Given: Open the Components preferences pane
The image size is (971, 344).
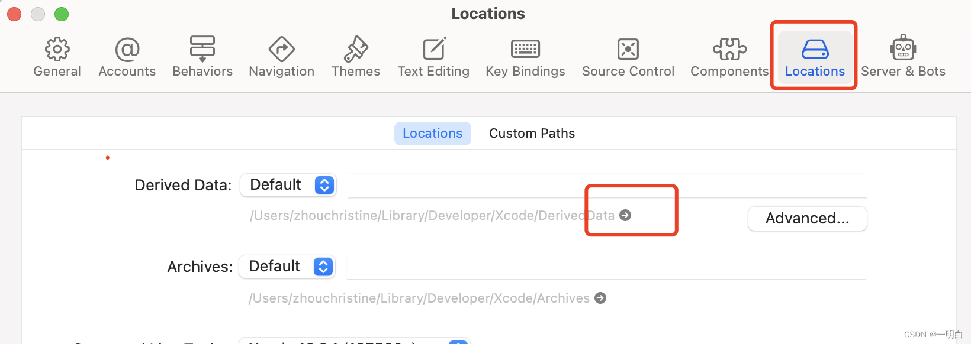Looking at the screenshot, I should click(729, 57).
